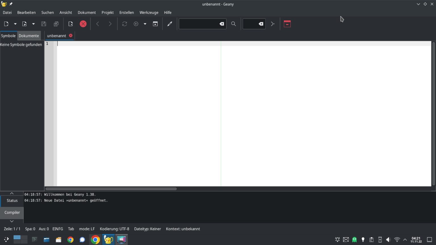Start a search with the magnifier icon
Viewport: 436px width, 245px height.
click(x=233, y=24)
